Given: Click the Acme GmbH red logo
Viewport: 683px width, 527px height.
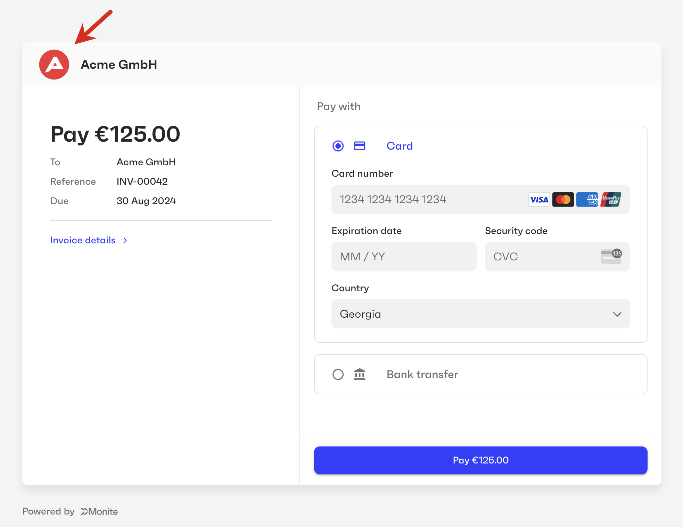Looking at the screenshot, I should tap(54, 65).
